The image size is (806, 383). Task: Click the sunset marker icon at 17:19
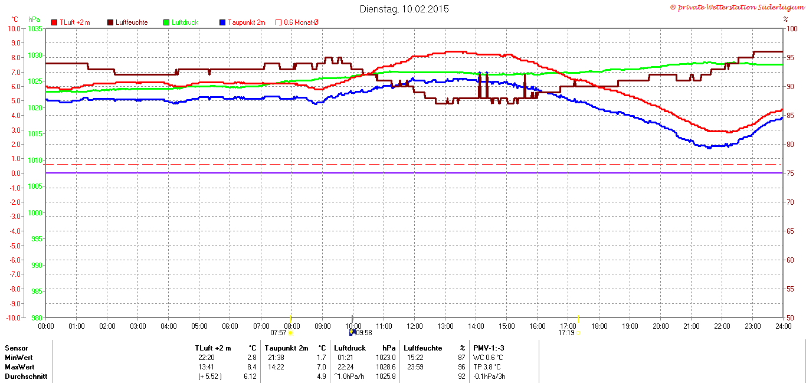click(578, 333)
